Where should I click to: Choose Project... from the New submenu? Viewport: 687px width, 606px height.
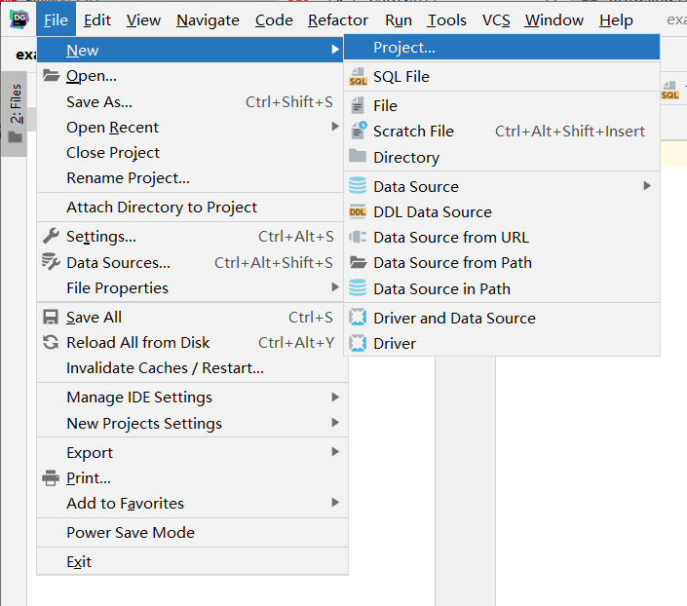404,47
